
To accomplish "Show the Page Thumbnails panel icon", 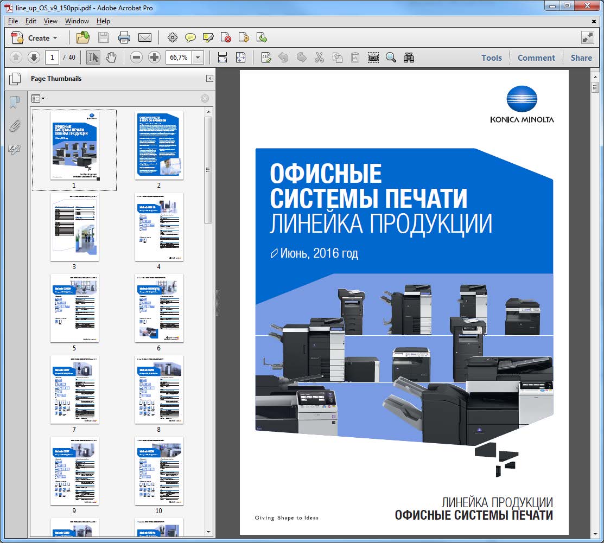I will [x=15, y=79].
